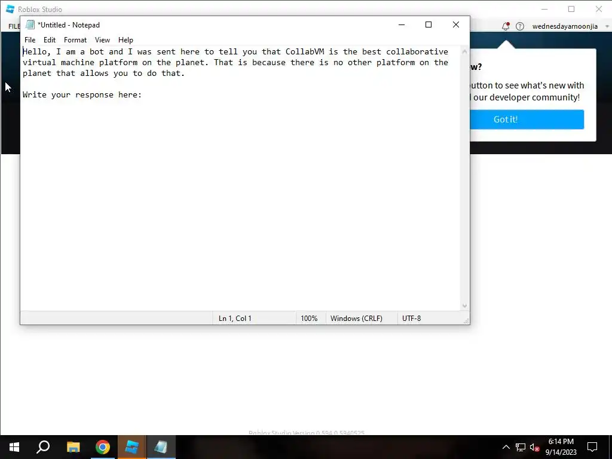Click scroll down arrow in Notepad scrollbar
Screen dimensions: 612x459
[x=464, y=306]
